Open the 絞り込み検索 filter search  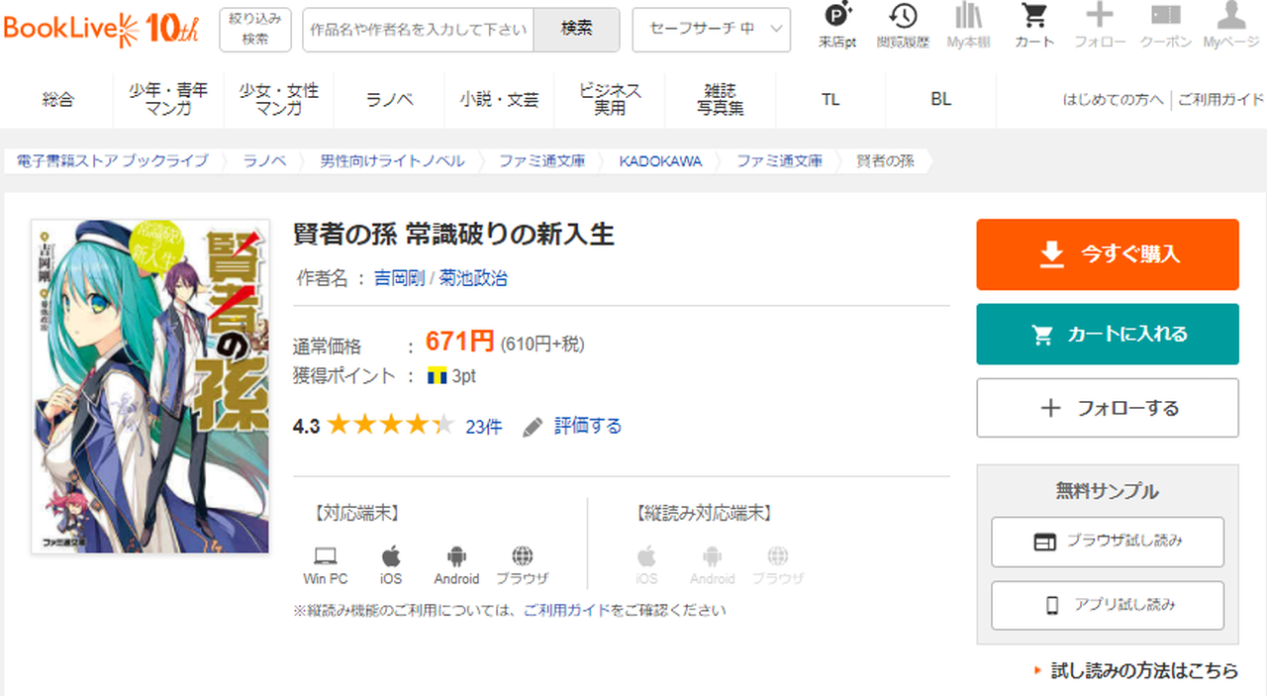(255, 29)
